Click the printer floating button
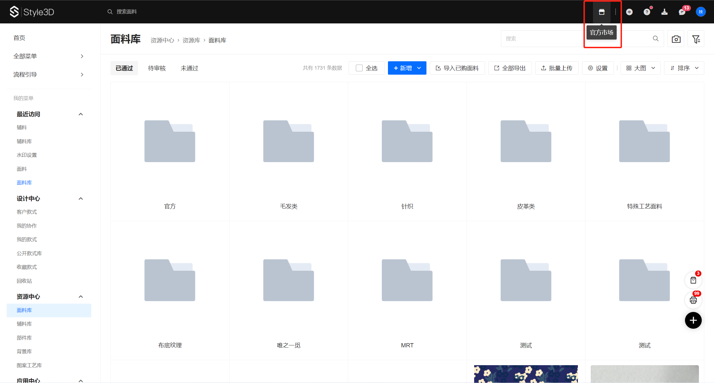Viewport: 714px width, 383px height. point(693,300)
